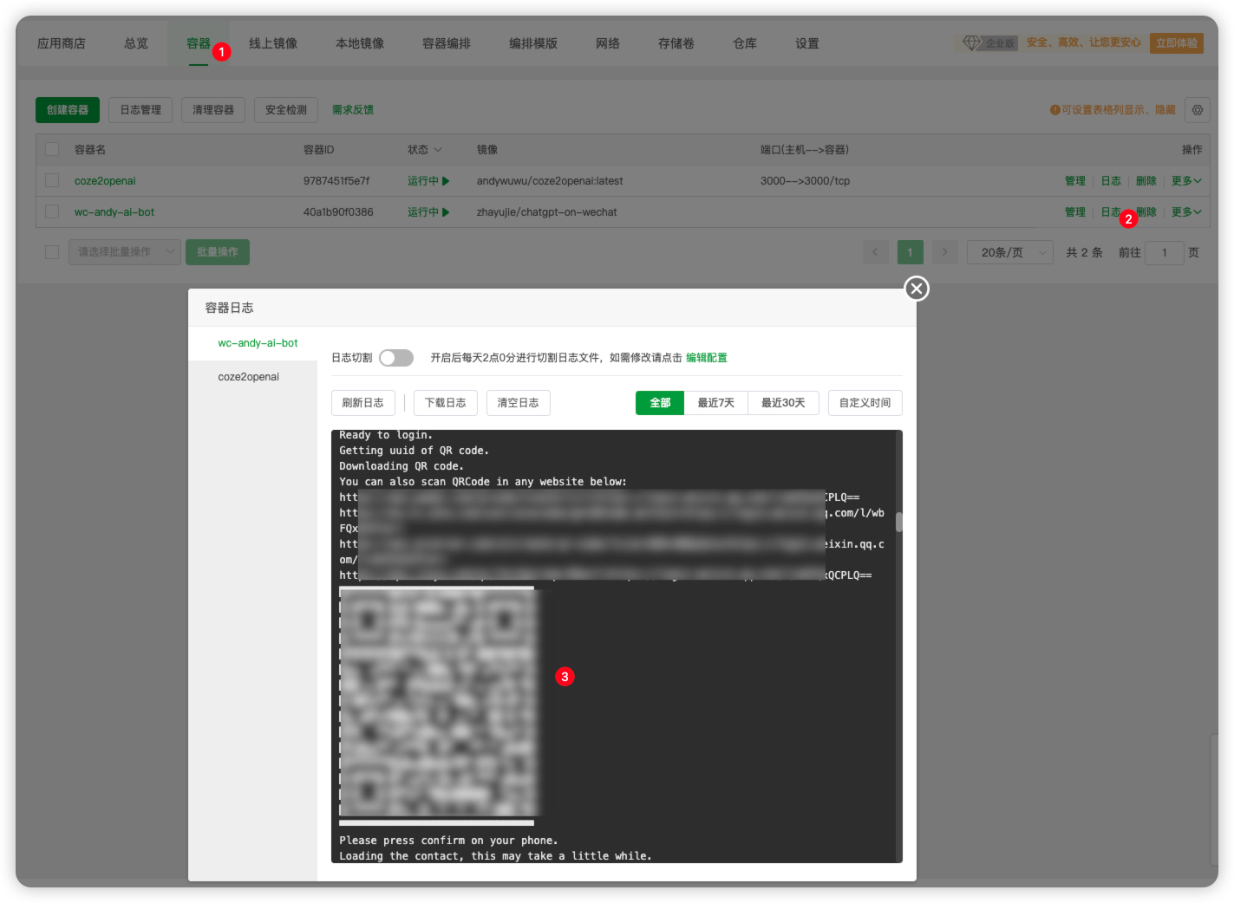The height and width of the screenshot is (903, 1234).
Task: Select all containers header checkbox
Action: click(52, 149)
